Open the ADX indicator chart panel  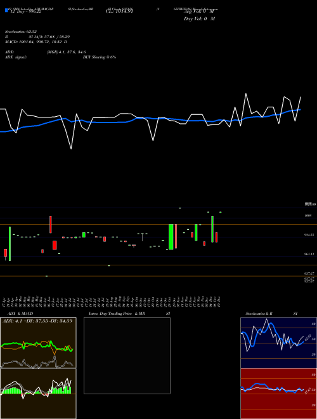click(x=38, y=343)
